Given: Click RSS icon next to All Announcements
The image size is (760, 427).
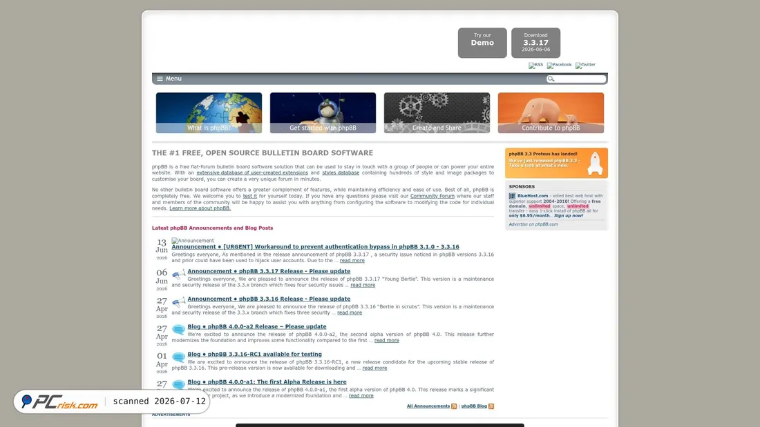Looking at the screenshot, I should [x=454, y=406].
